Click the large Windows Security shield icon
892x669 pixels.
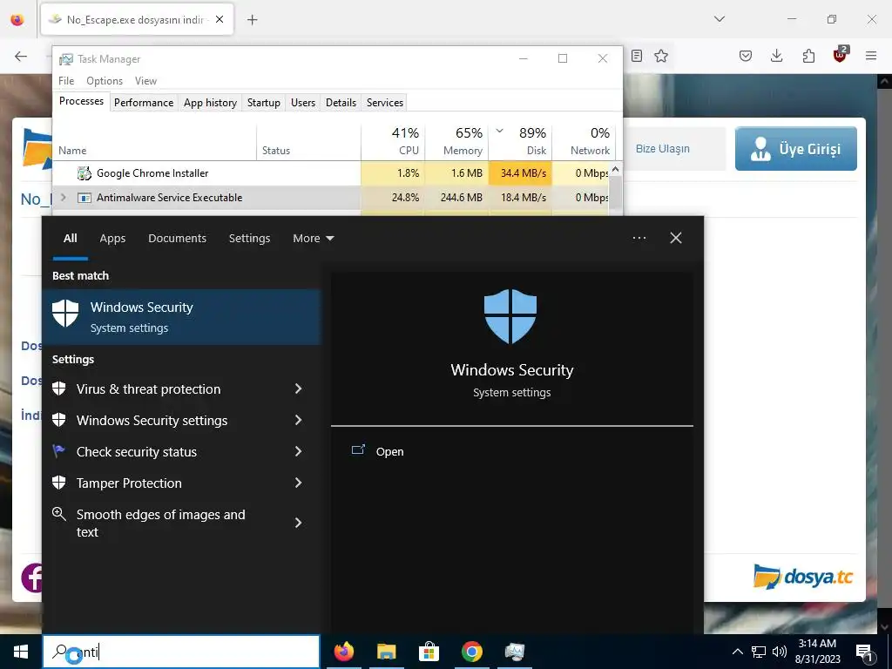click(510, 316)
